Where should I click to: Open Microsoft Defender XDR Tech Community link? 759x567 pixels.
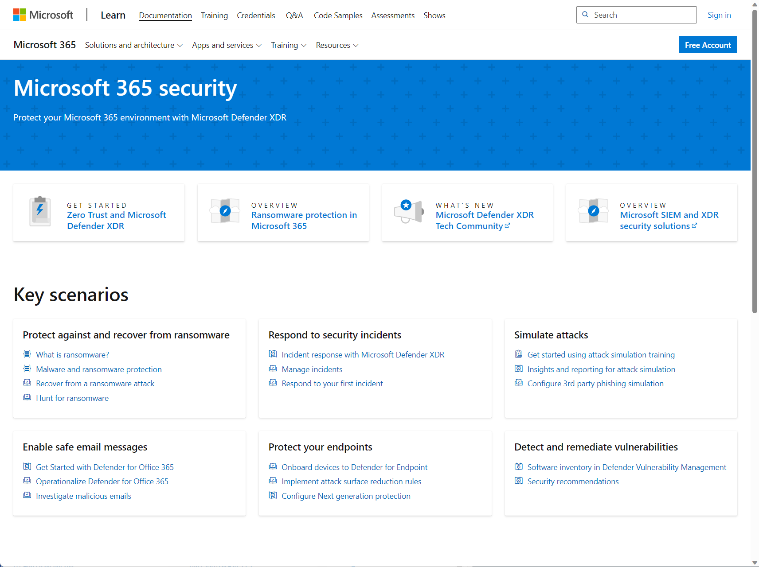(x=485, y=221)
